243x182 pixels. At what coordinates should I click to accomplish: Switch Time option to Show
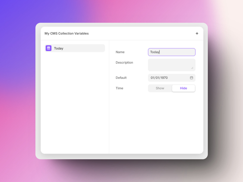point(160,88)
